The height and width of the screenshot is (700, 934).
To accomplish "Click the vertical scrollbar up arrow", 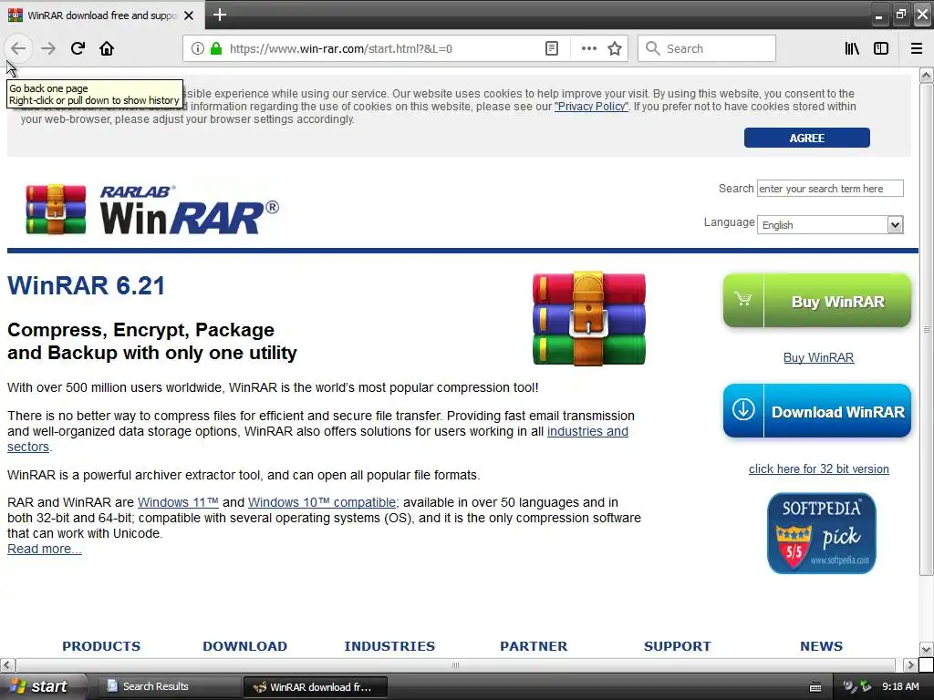I will tap(926, 75).
